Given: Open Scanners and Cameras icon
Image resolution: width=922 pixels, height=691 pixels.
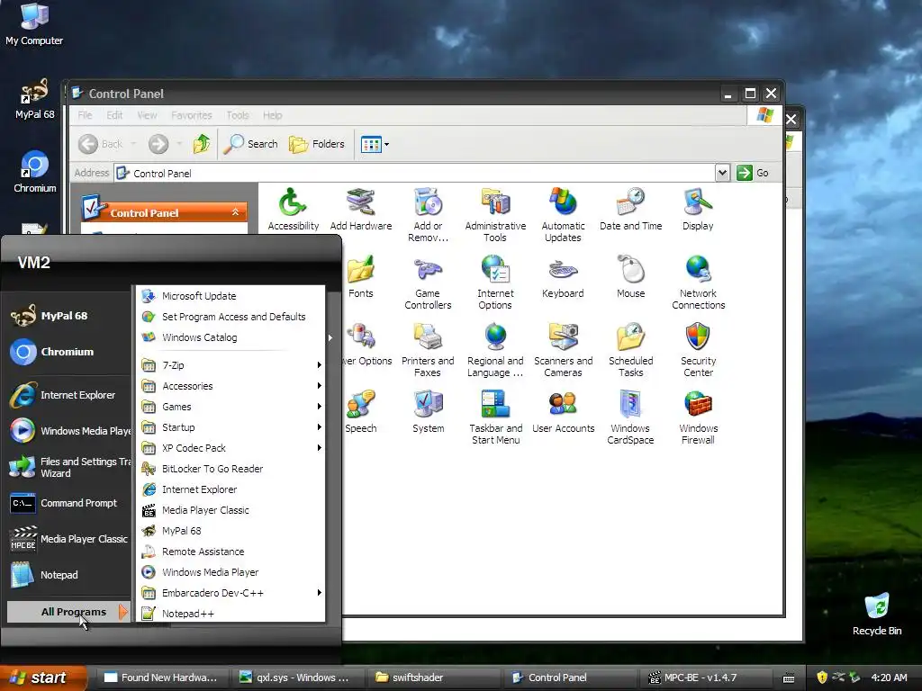Looking at the screenshot, I should 563,350.
